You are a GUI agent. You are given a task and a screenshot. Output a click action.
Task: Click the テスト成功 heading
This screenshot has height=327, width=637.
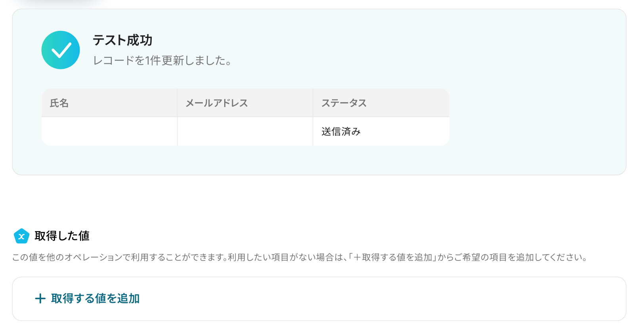click(x=122, y=40)
